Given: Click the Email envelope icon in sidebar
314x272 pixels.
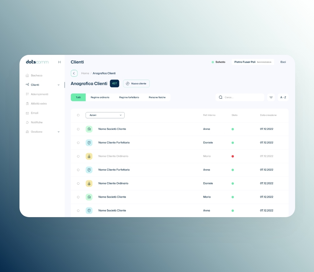Looking at the screenshot, I should coord(27,113).
